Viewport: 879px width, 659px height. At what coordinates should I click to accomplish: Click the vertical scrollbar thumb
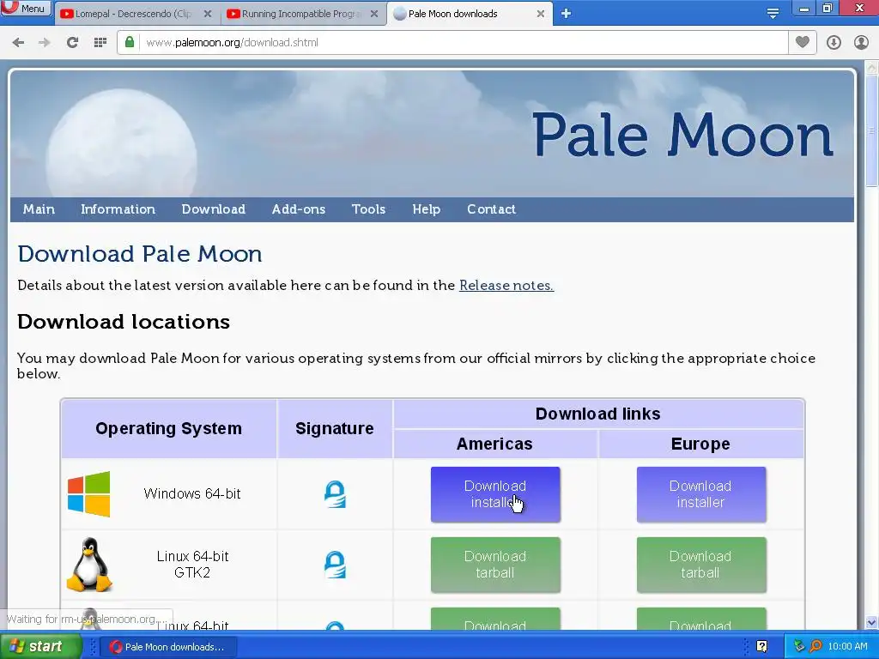[x=872, y=130]
